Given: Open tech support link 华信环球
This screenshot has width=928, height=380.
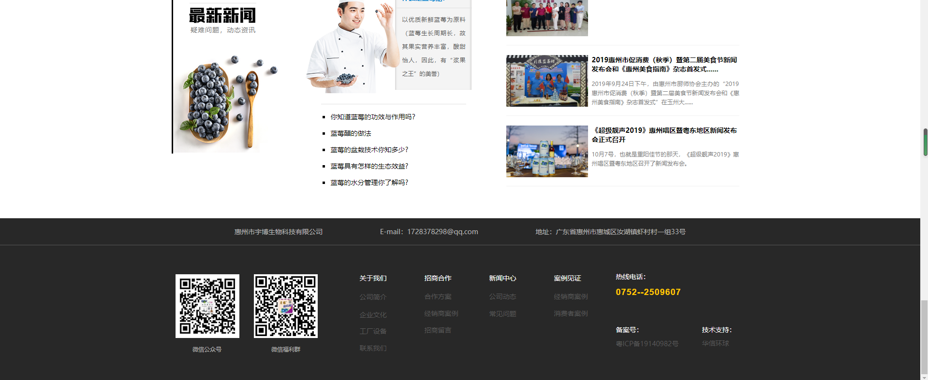Looking at the screenshot, I should tap(715, 343).
